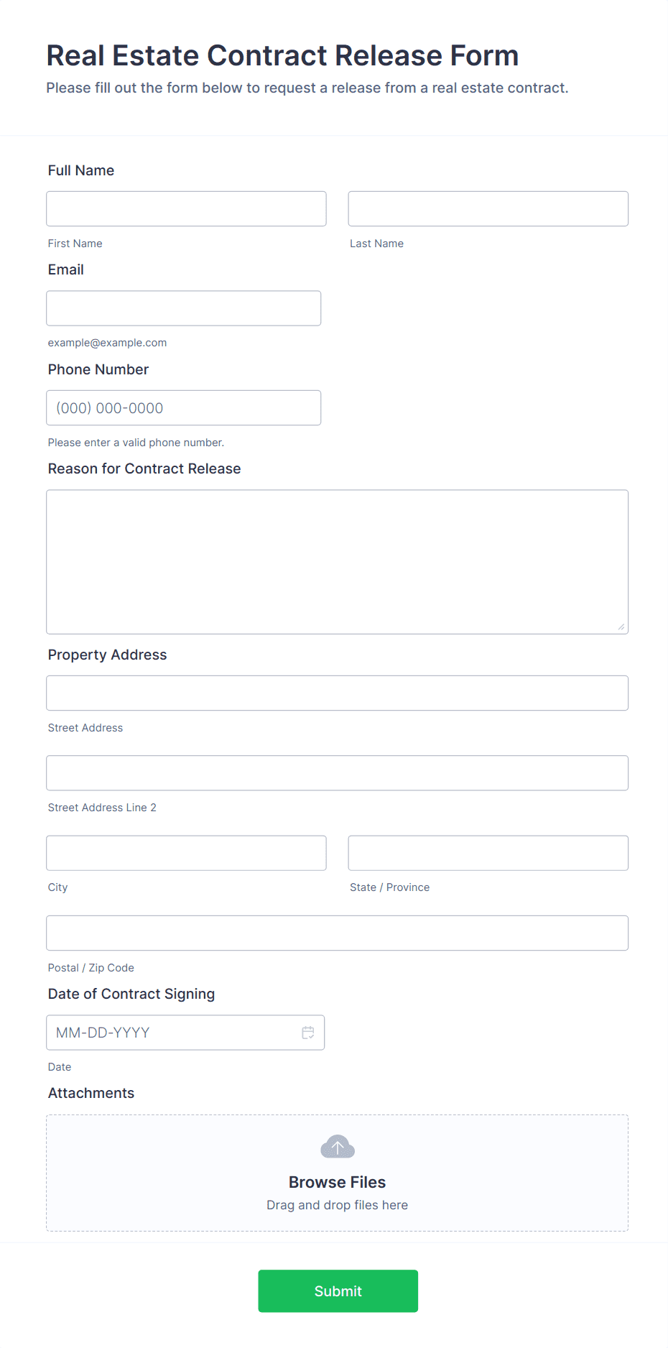Viewport: 668px width, 1348px height.
Task: Focus the First Name input field
Action: pyautogui.click(x=186, y=208)
